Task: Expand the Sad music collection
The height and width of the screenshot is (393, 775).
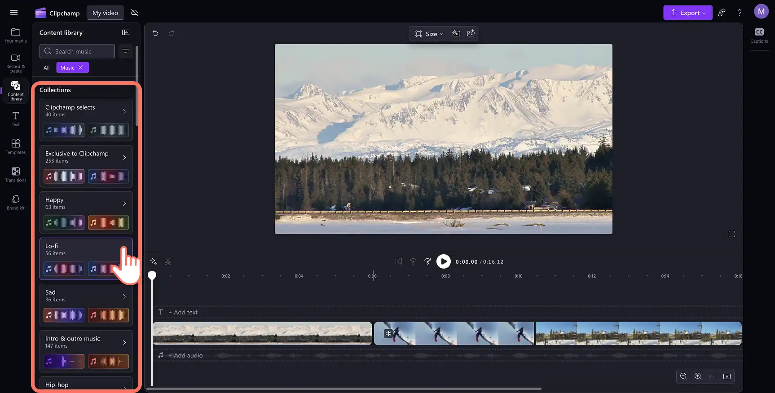Action: 124,296
